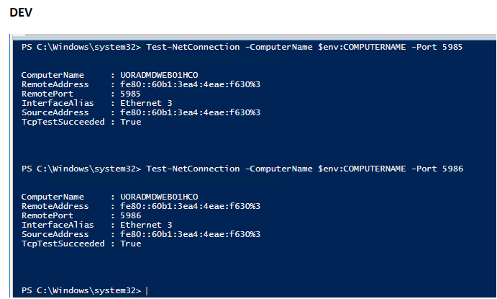Click the second RemoteAddress IPv6 value
The width and height of the screenshot is (497, 299).
tap(190, 206)
